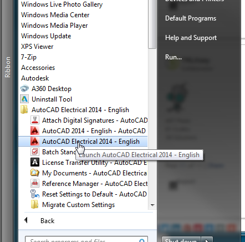Open the Shut down options arrow
The height and width of the screenshot is (242, 245).
click(x=207, y=239)
